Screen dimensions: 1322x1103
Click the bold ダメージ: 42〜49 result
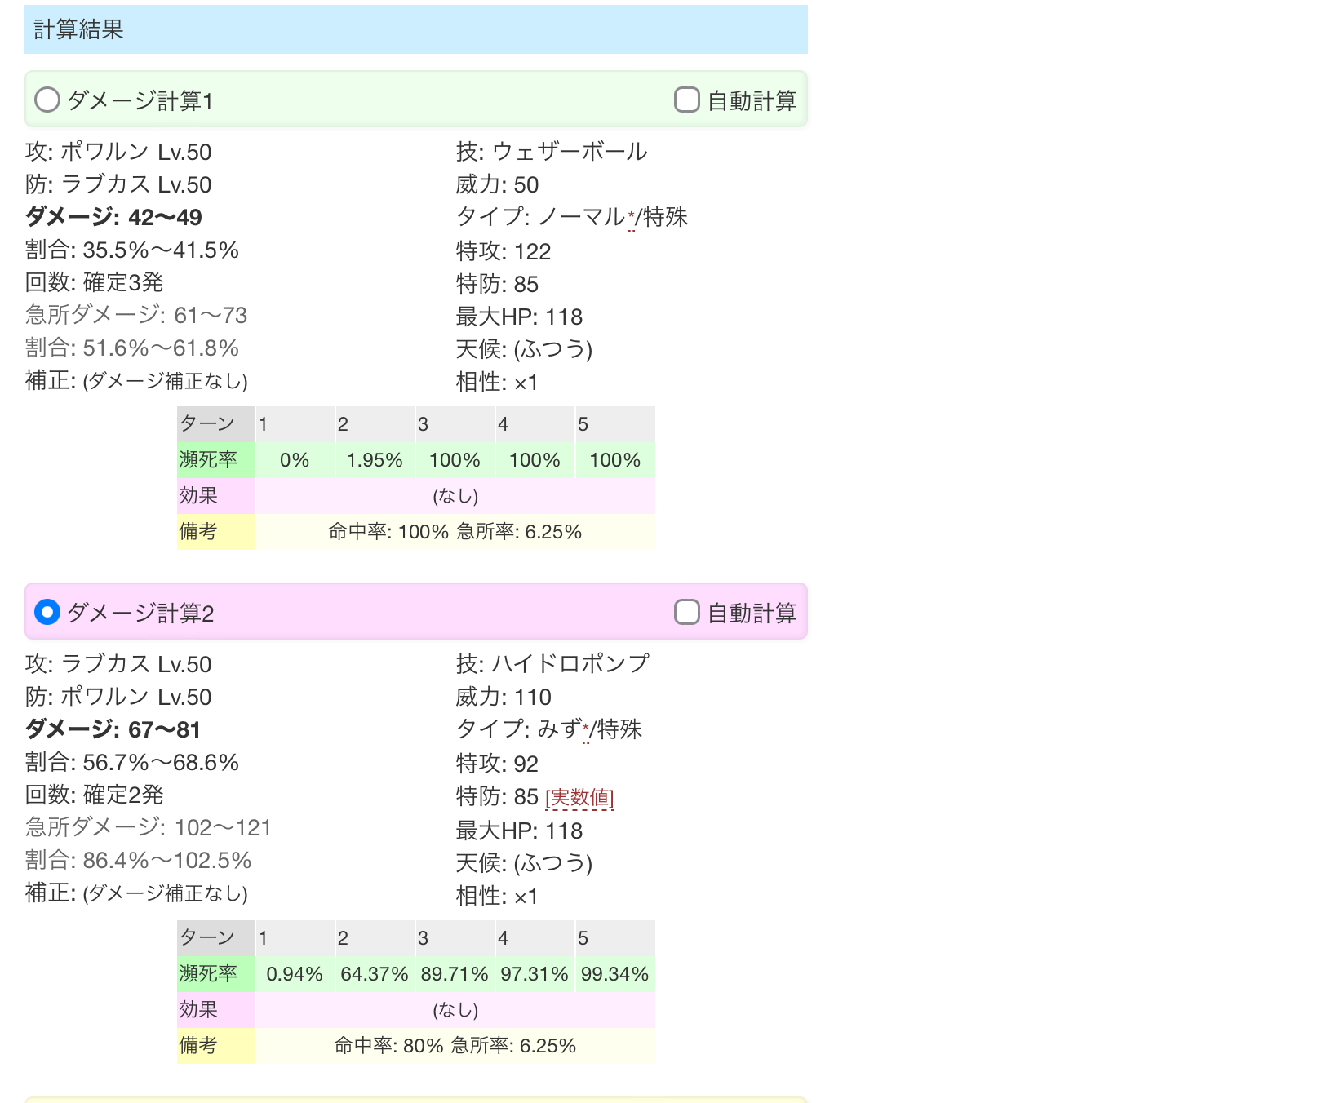coord(113,217)
